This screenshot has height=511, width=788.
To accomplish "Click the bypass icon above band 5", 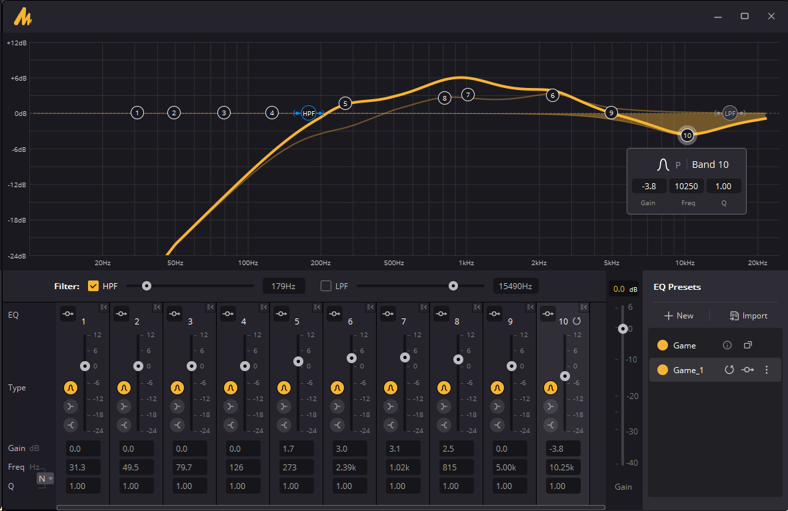I will point(281,314).
